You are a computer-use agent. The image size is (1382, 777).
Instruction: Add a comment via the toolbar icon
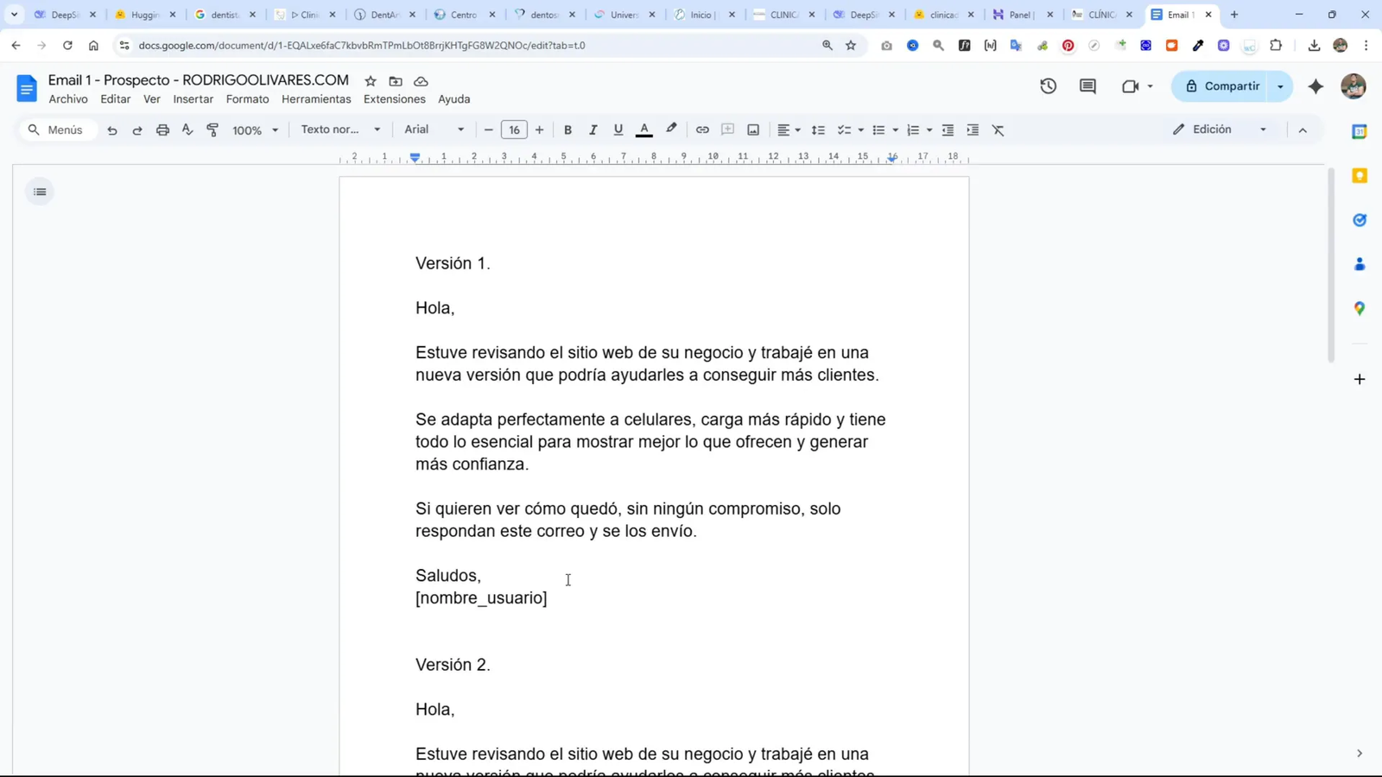tap(727, 129)
